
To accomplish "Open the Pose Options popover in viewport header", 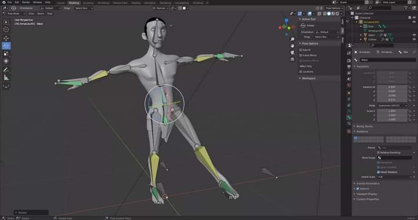I will coord(334,8).
